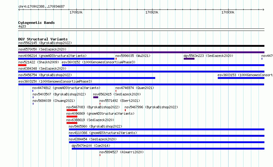The width and height of the screenshot is (273, 167).
Task: Open nsv4746974 Quan2021 label
Action: click(135, 88)
